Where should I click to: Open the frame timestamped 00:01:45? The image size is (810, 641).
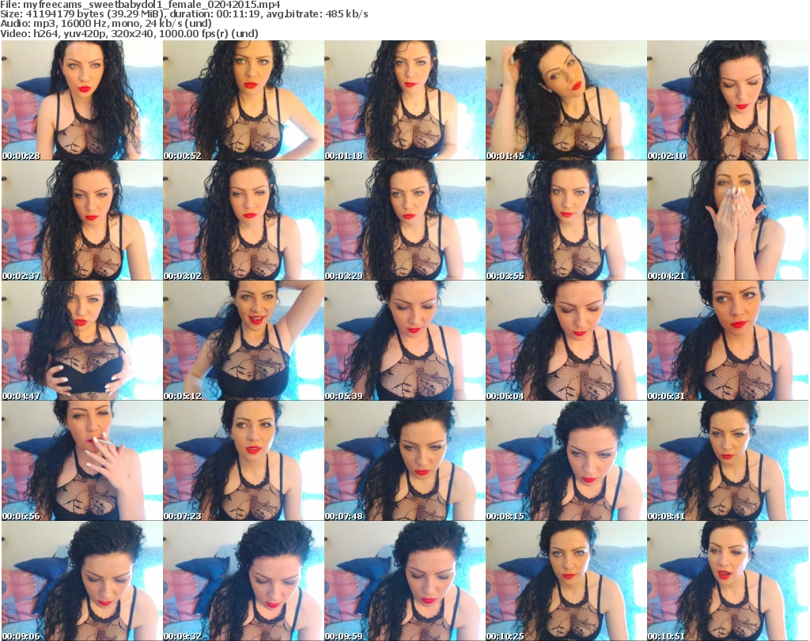tap(566, 100)
